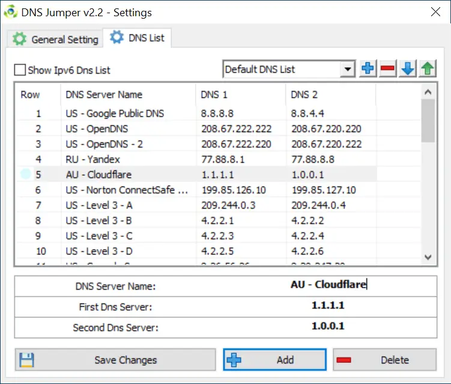The height and width of the screenshot is (384, 451).
Task: Click the DNS 1 column header
Action: (x=241, y=95)
